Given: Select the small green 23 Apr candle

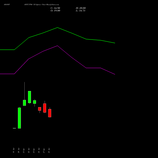Looking at the screenshot, I should 34,102.
